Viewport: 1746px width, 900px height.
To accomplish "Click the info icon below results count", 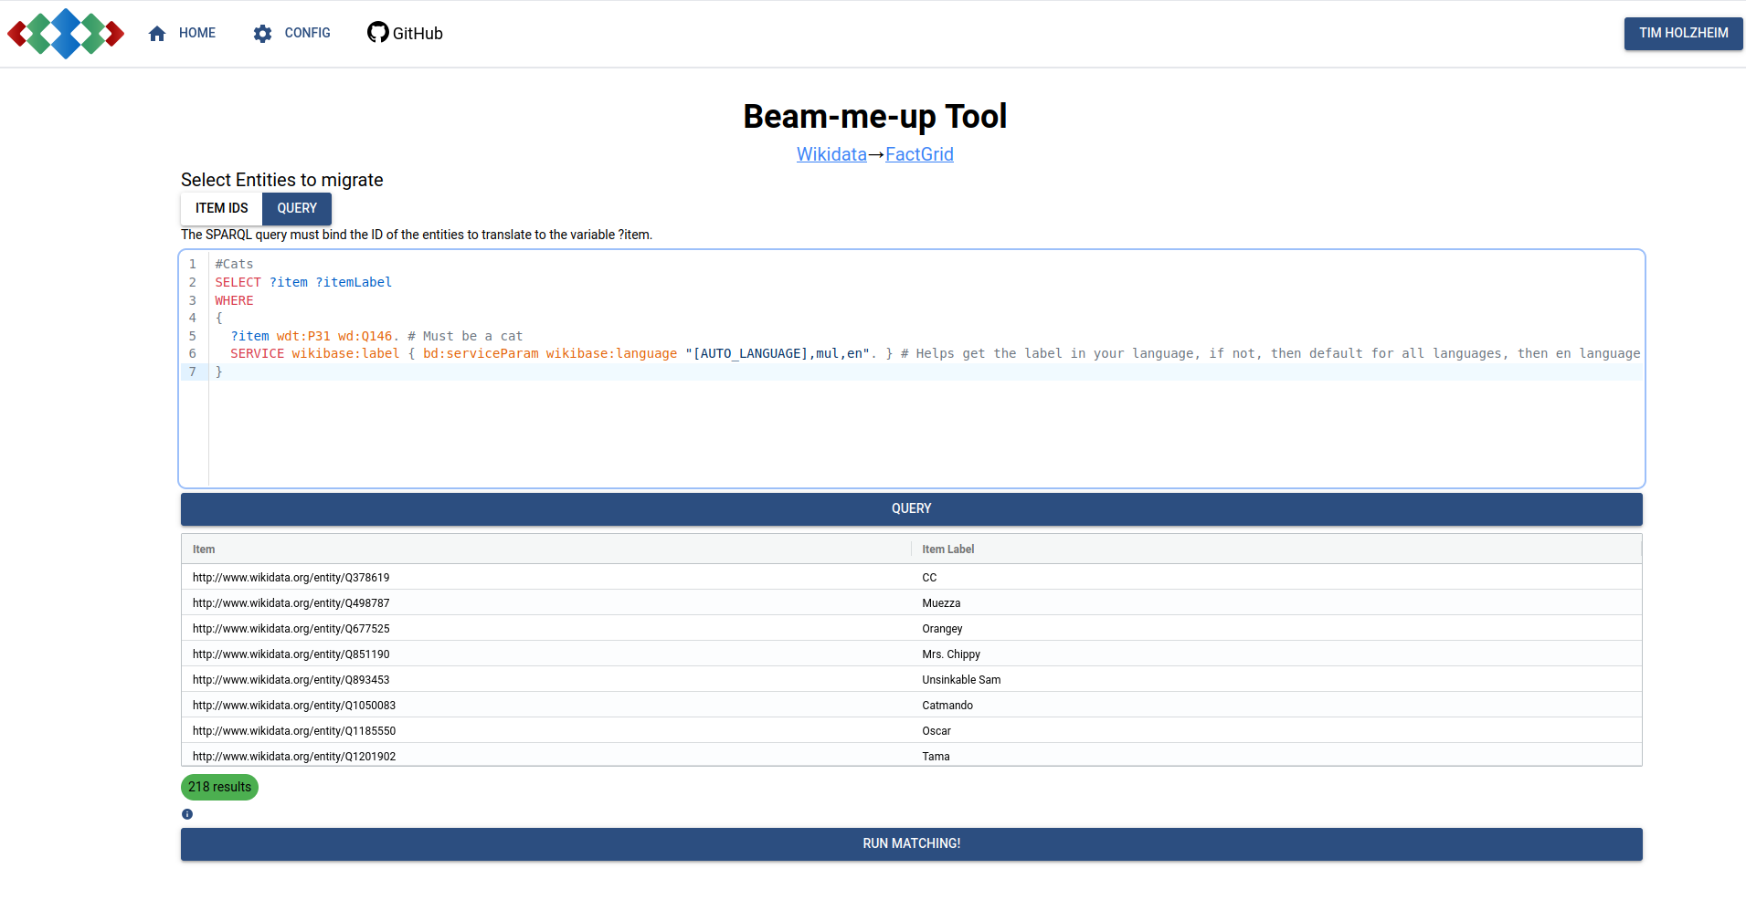I will (x=187, y=814).
